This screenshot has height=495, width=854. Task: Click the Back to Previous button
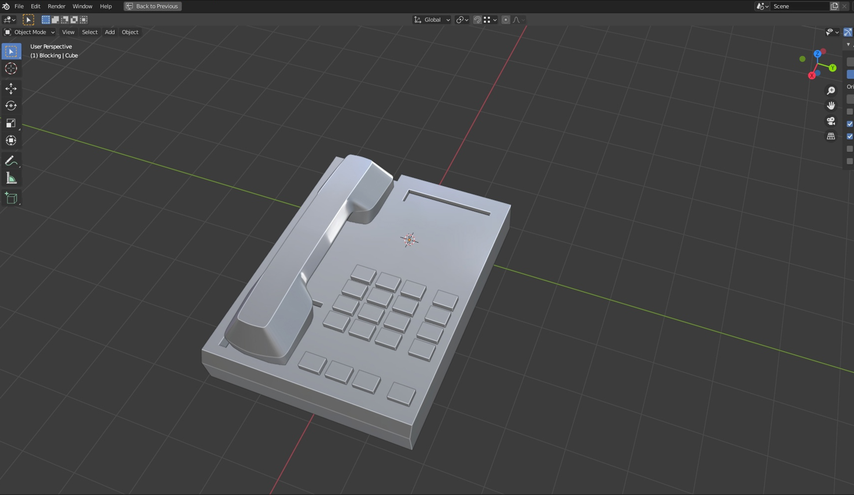[152, 6]
